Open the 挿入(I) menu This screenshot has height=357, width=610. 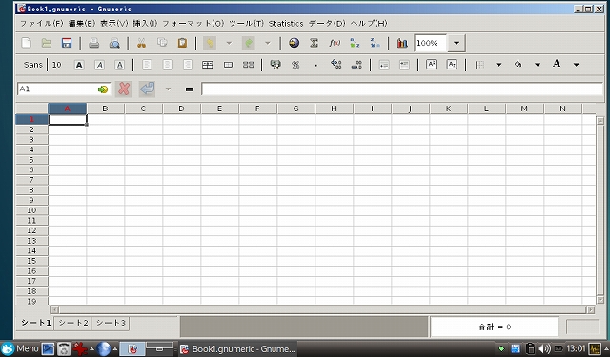[145, 23]
